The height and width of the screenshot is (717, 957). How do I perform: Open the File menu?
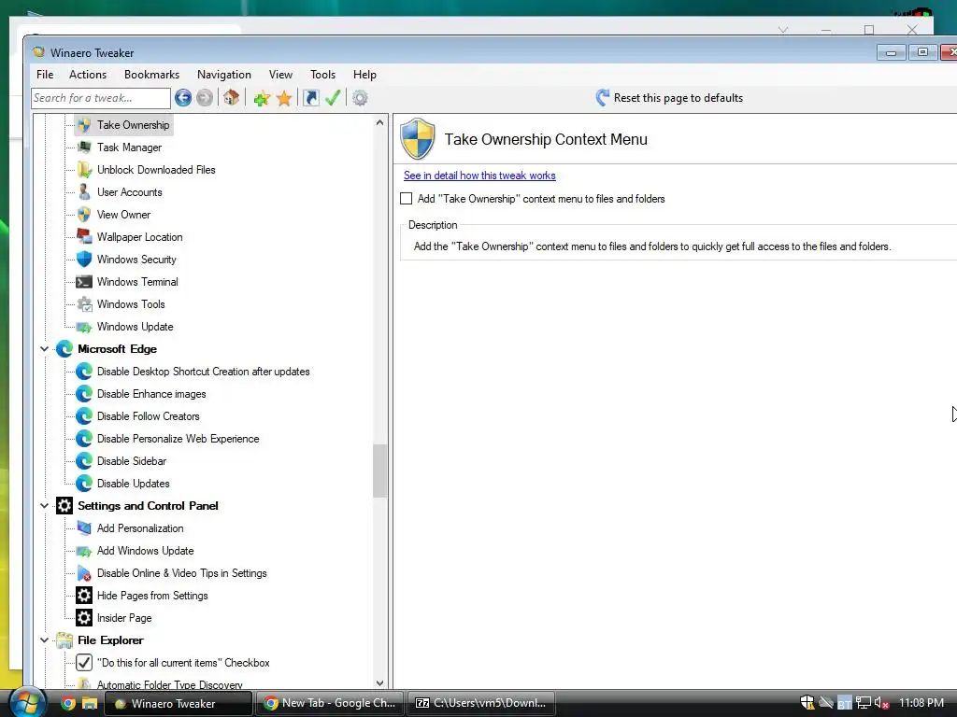click(45, 75)
